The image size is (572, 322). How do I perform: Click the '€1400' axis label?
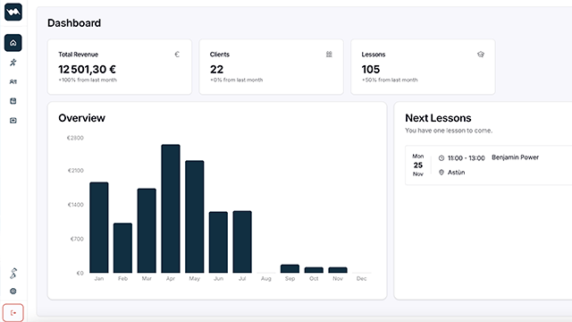75,205
